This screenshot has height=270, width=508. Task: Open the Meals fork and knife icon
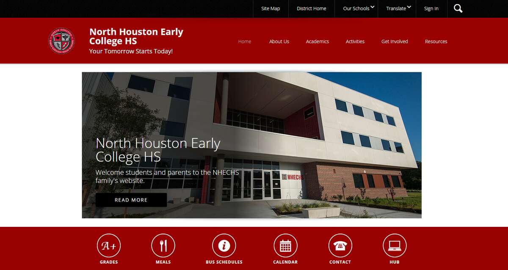163,245
